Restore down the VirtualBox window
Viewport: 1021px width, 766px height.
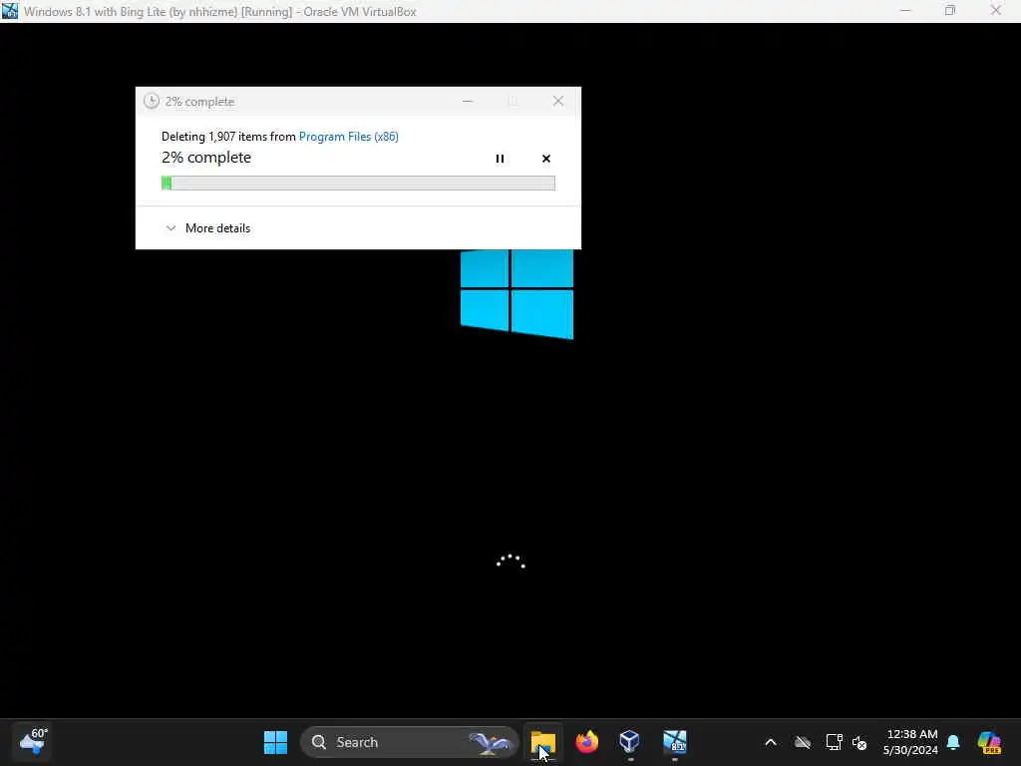950,11
